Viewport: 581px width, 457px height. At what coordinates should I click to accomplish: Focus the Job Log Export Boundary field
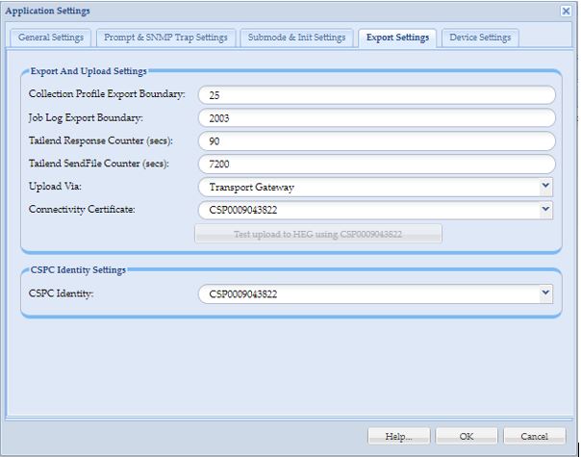pos(376,117)
